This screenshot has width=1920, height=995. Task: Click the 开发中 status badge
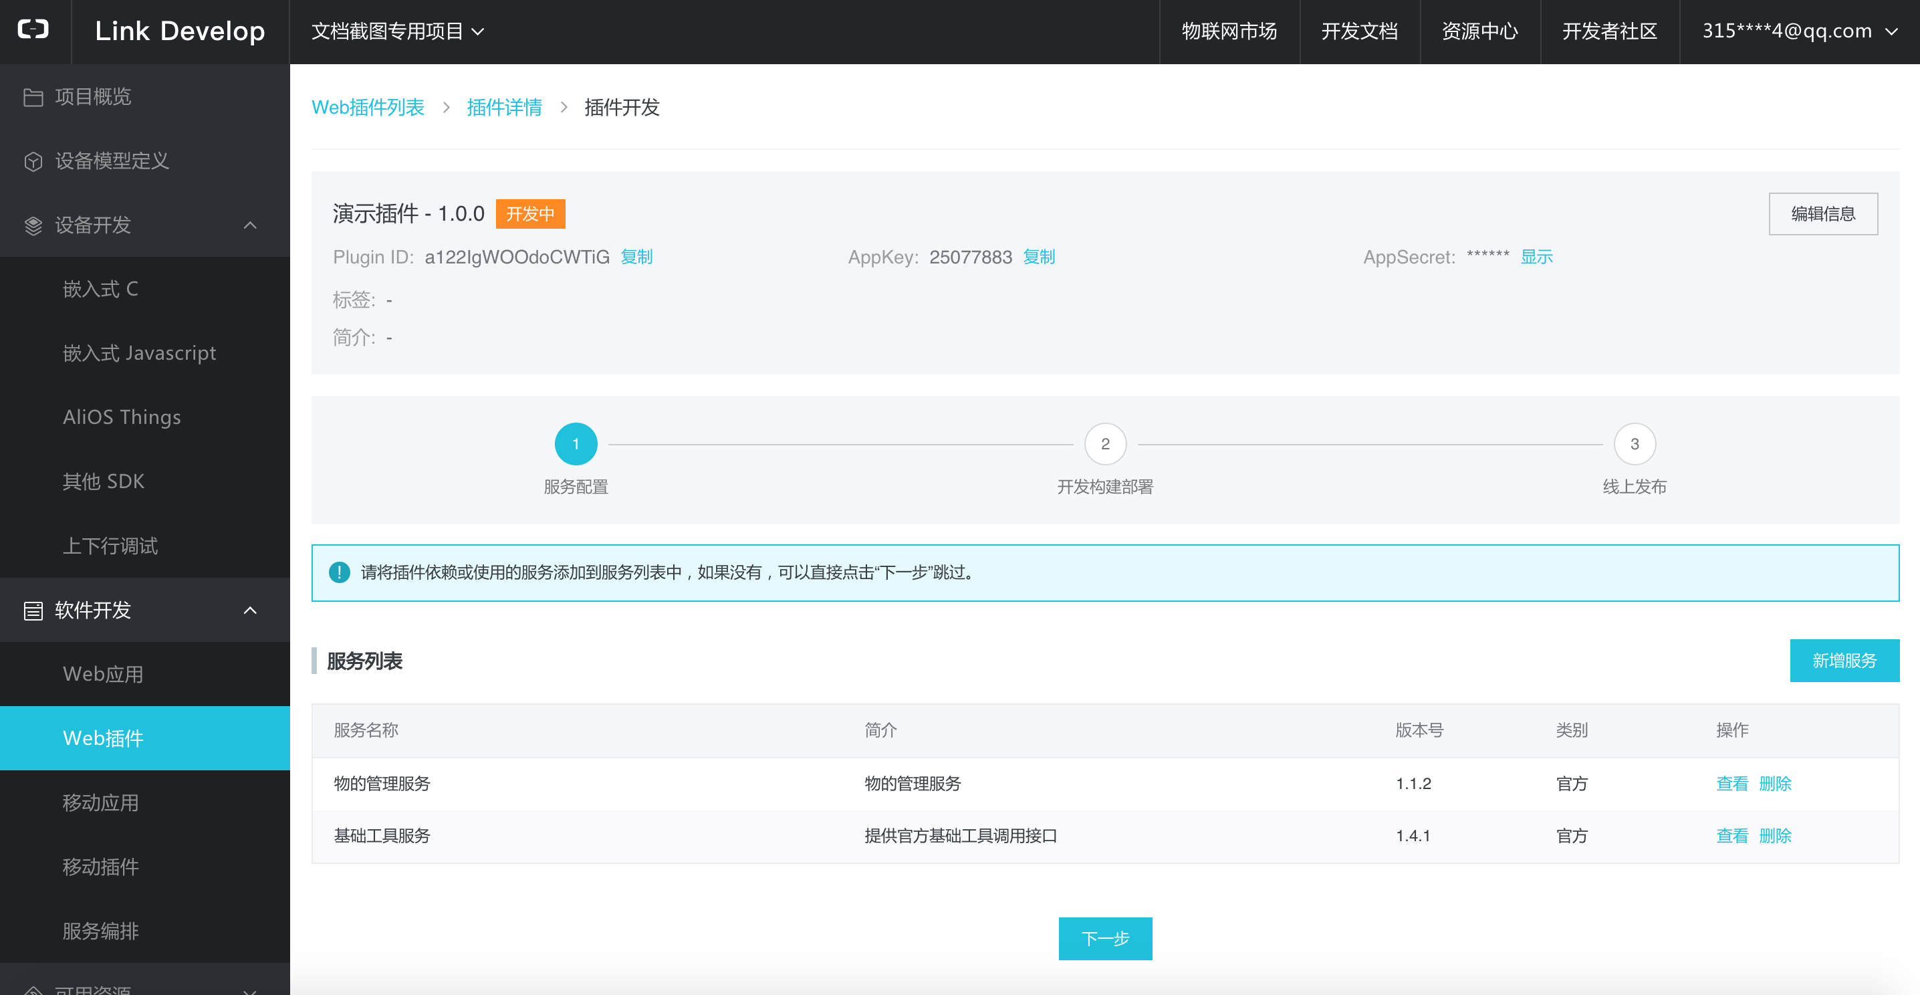point(530,214)
